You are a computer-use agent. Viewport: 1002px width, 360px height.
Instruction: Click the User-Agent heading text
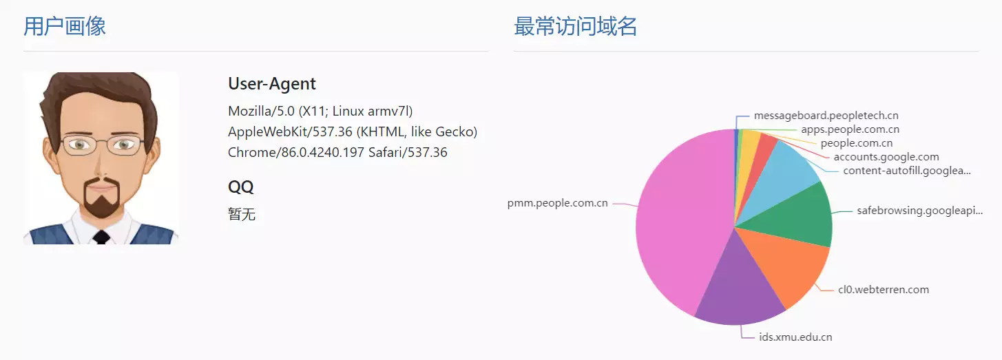[x=272, y=84]
